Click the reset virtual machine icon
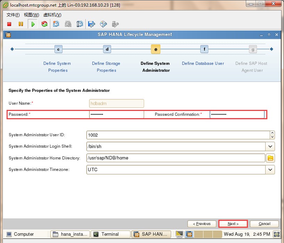 tap(44, 24)
